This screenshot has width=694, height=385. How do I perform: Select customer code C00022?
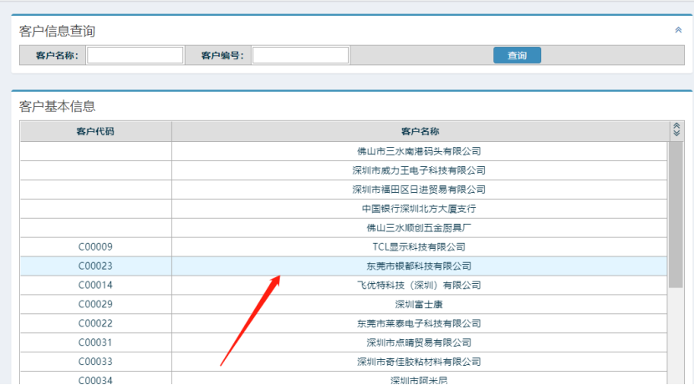tap(95, 324)
